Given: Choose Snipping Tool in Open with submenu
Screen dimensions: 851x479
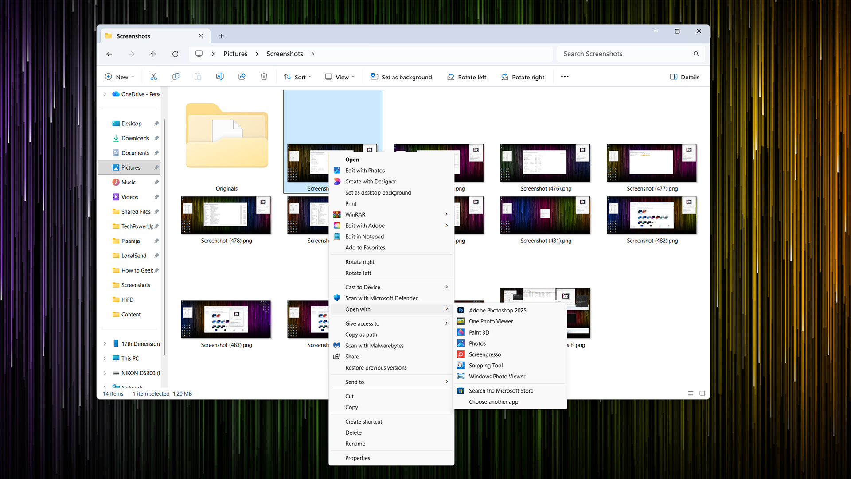Looking at the screenshot, I should 510,366.
